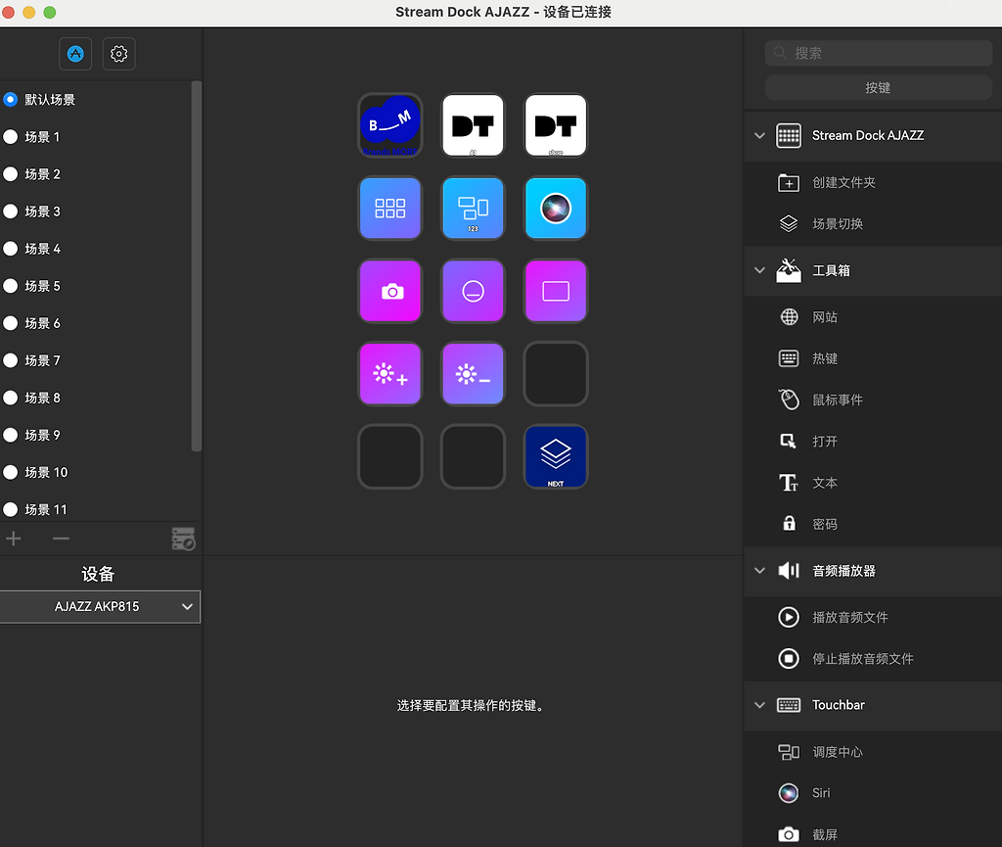Open the scene manager icon button
Screen dimensions: 1002x847
click(183, 539)
